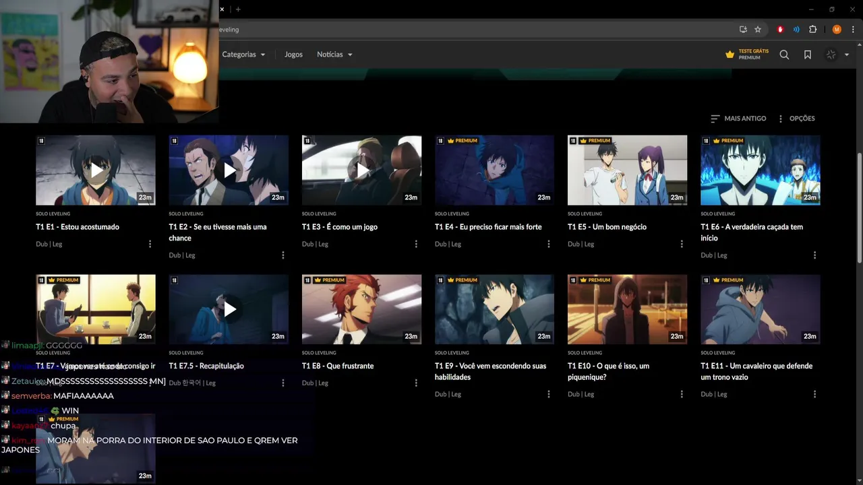Click title 'T1 E5 - Um bom negócio'
This screenshot has width=863, height=485.
pyautogui.click(x=607, y=227)
